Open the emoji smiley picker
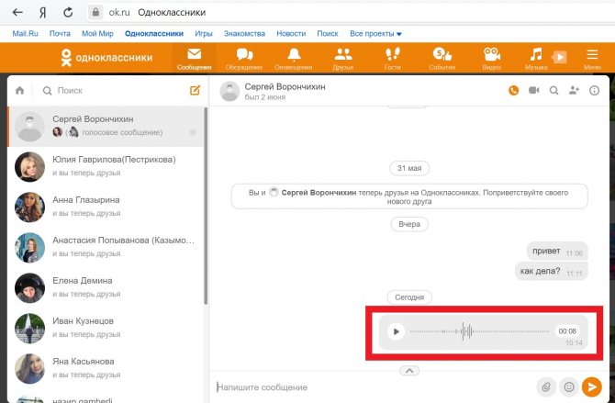 click(569, 386)
